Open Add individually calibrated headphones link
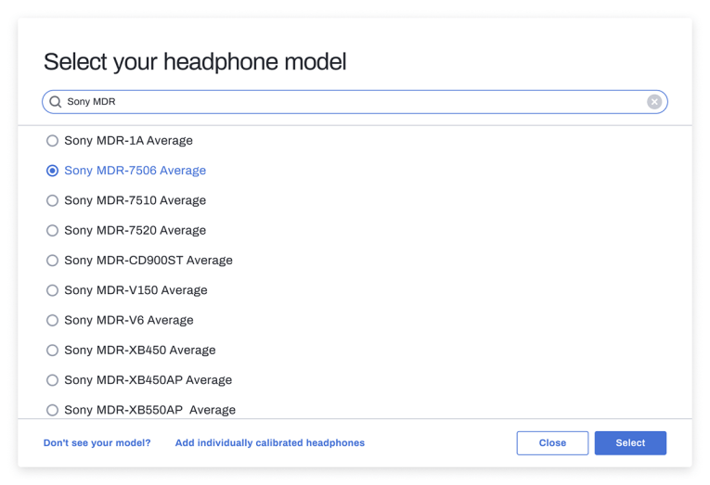 (270, 443)
